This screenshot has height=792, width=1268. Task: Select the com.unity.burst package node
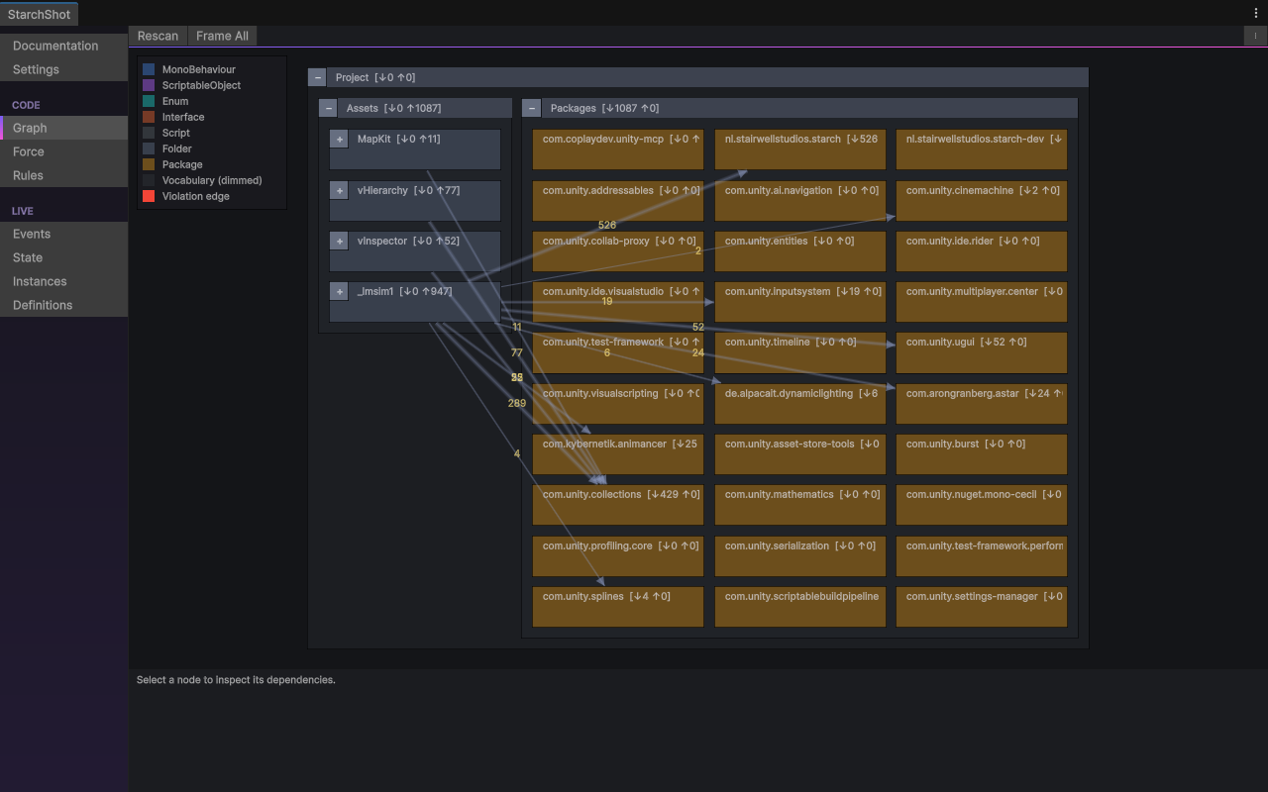(982, 454)
